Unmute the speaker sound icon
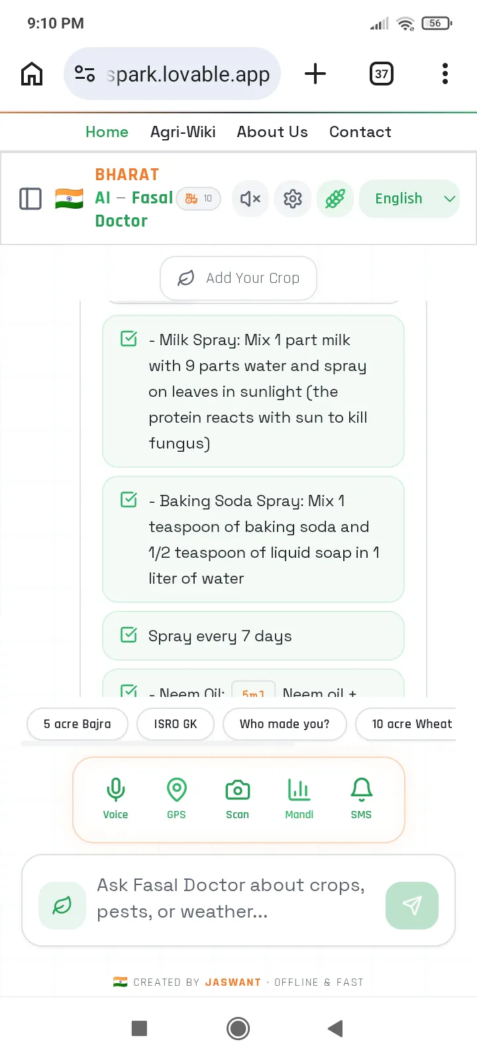The width and height of the screenshot is (477, 1060). click(x=250, y=198)
